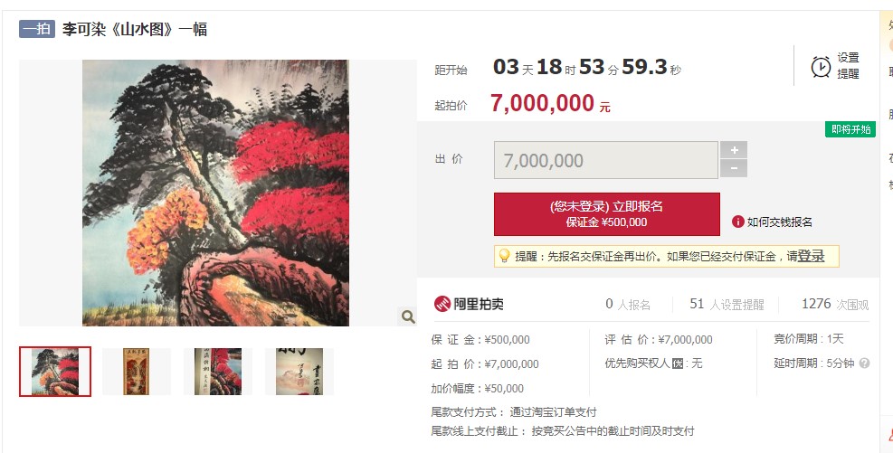Click the main painting preview image
893x453 pixels.
(216, 193)
